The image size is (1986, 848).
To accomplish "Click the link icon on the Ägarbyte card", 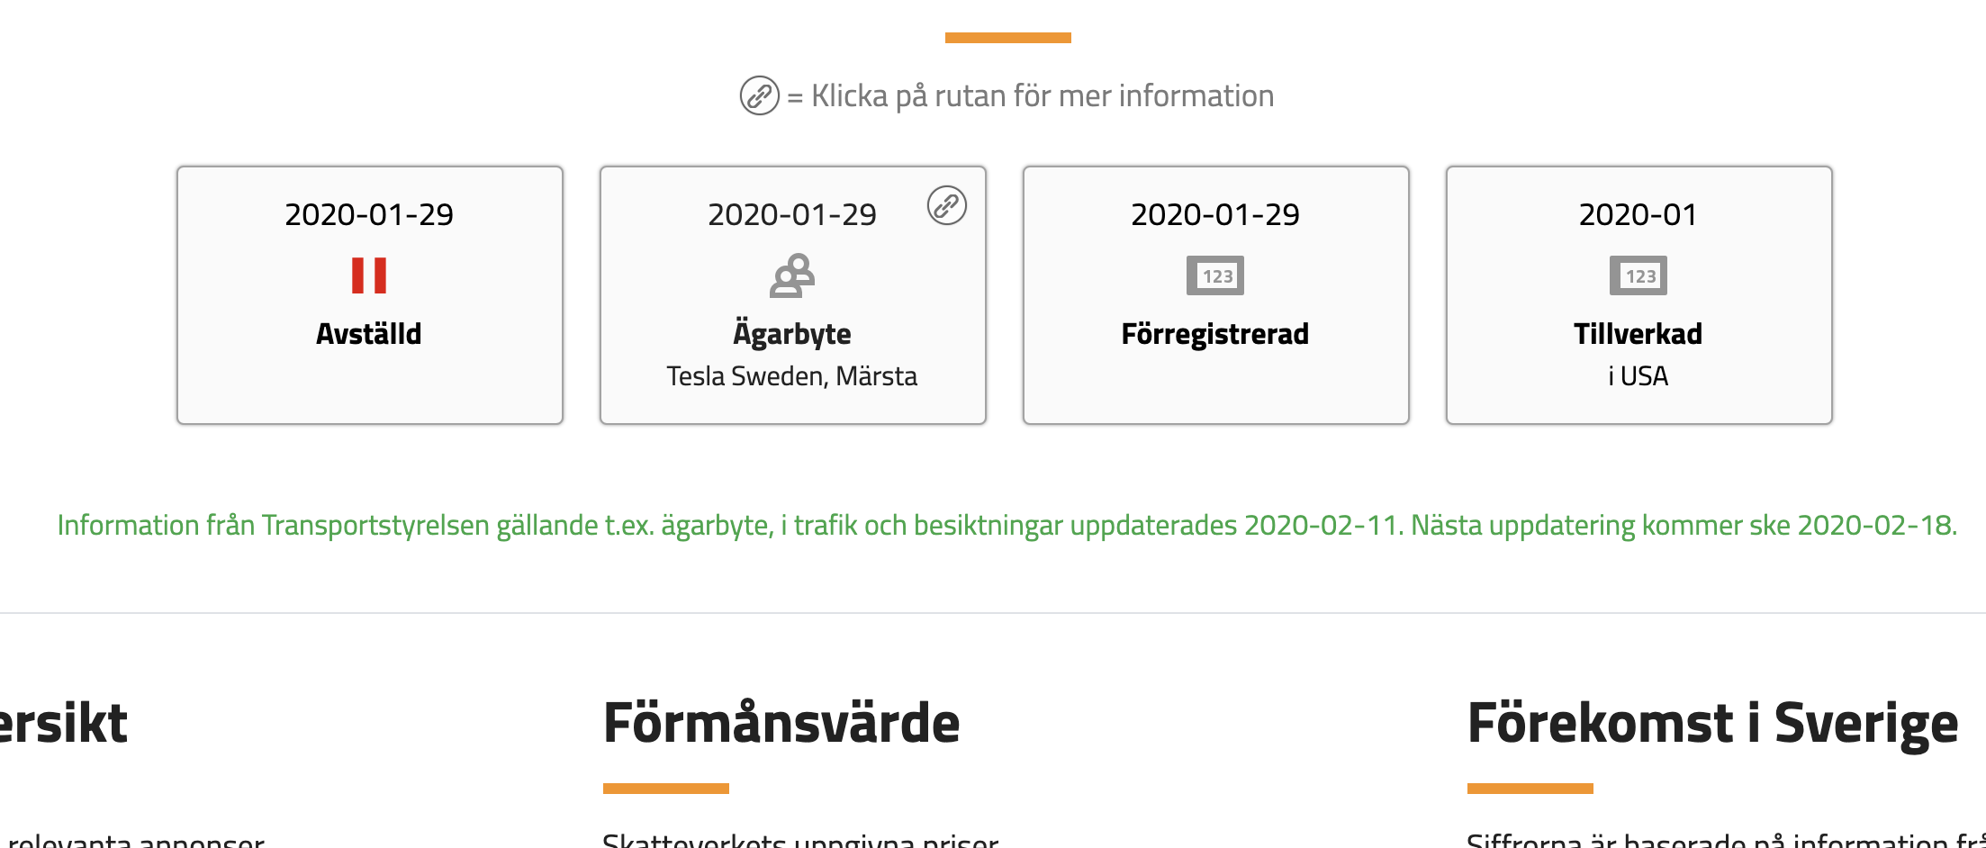I will [947, 206].
